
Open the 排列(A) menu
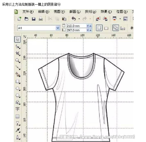(x=91, y=12)
